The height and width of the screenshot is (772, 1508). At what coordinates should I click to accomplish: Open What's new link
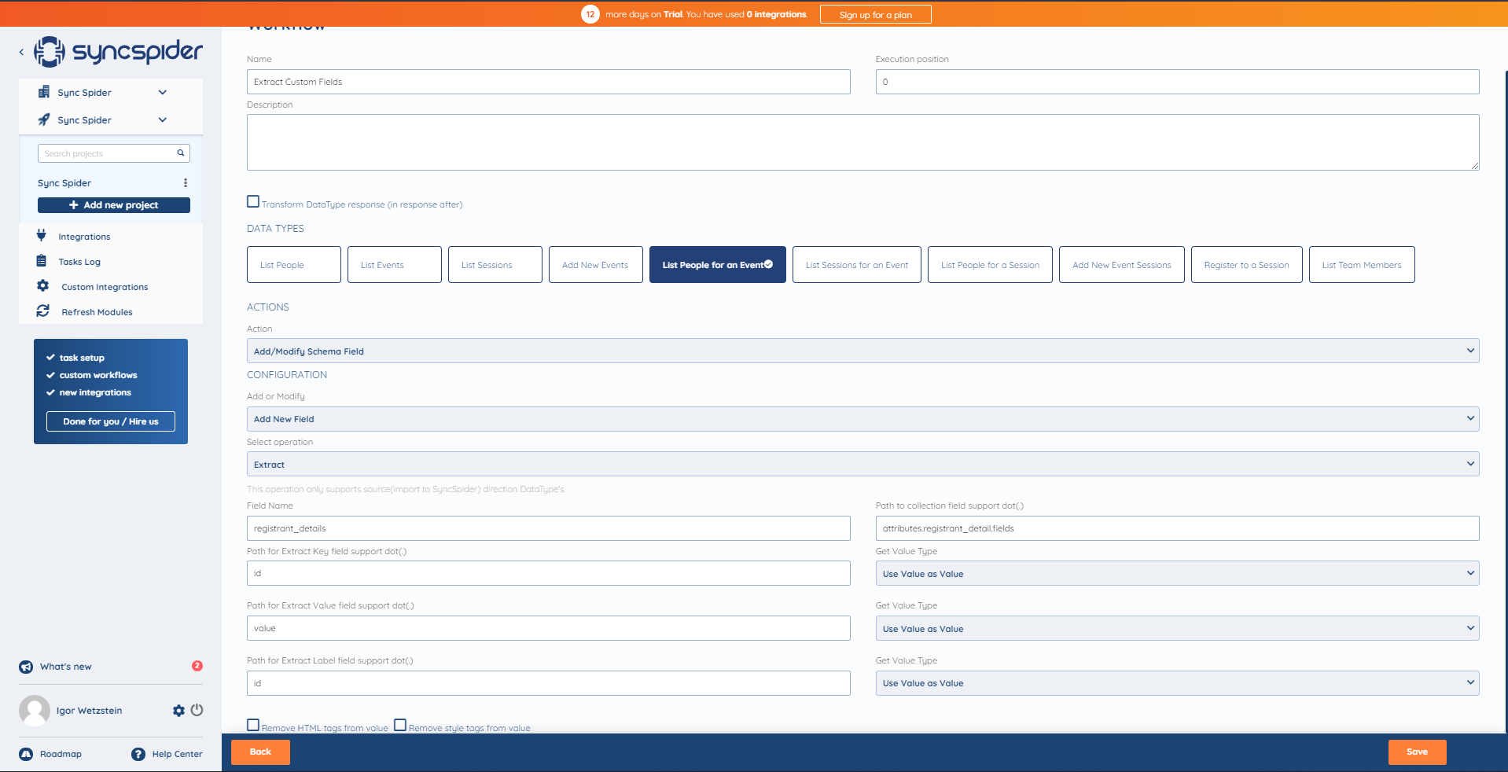pyautogui.click(x=66, y=667)
